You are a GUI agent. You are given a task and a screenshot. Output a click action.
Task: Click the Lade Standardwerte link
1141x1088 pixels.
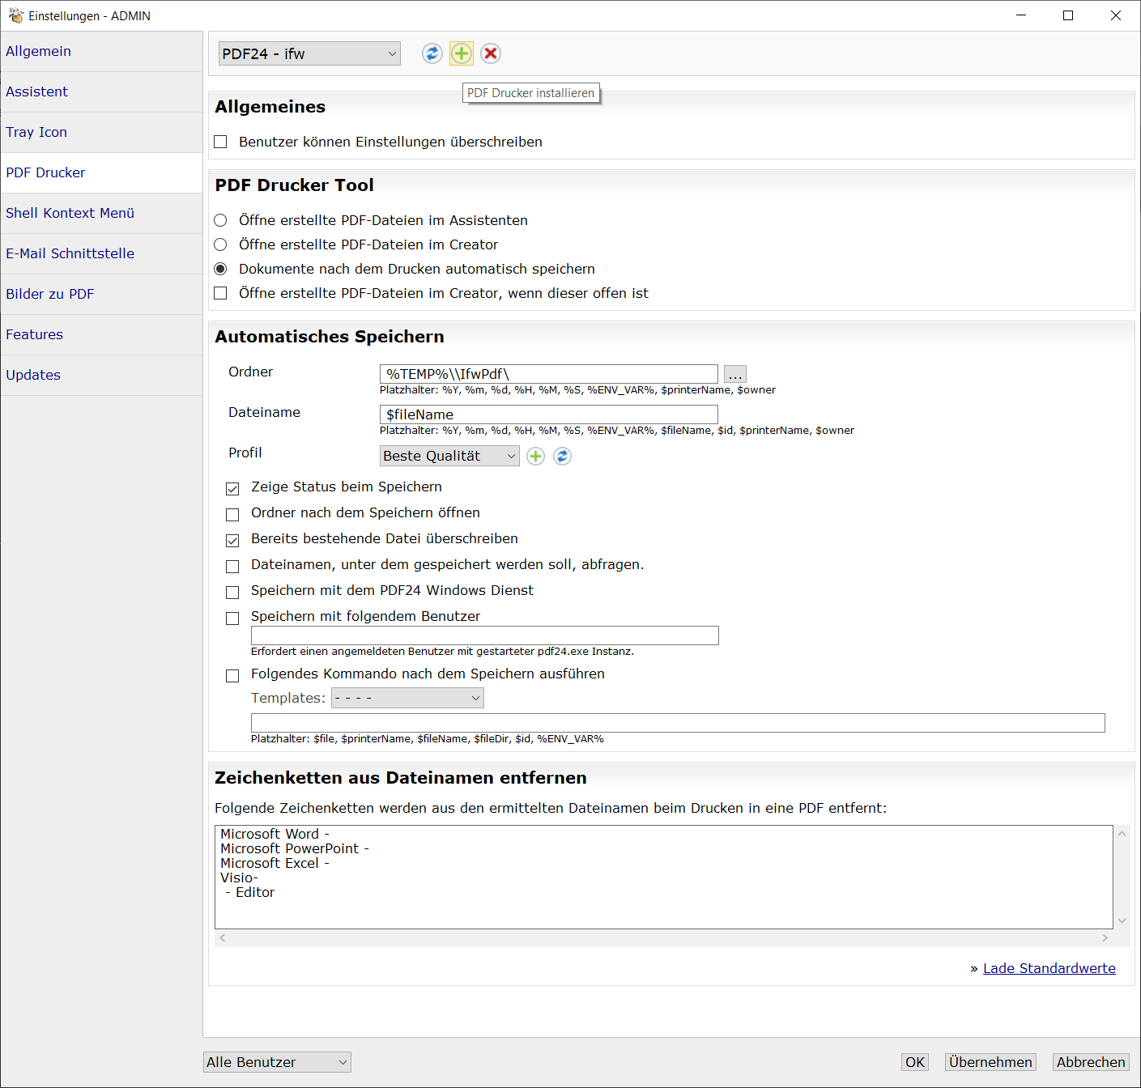pyautogui.click(x=1049, y=968)
